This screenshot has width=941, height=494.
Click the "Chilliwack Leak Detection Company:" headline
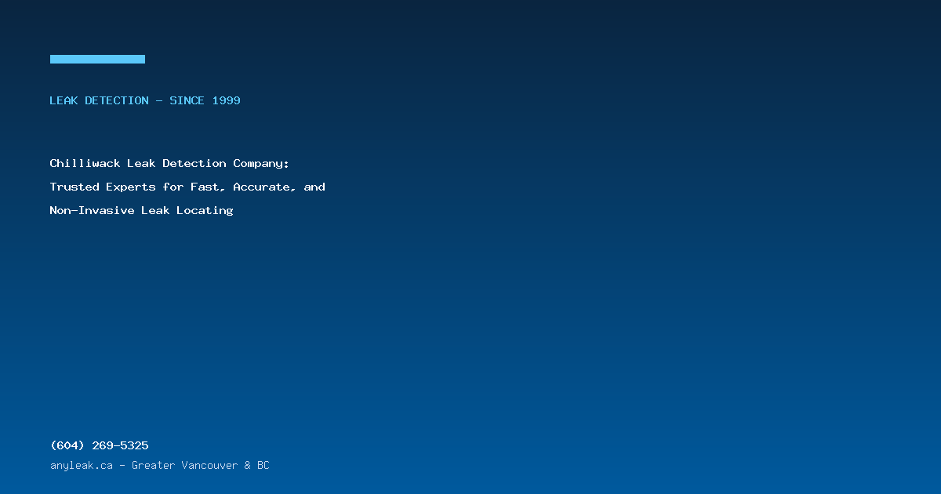(x=169, y=164)
